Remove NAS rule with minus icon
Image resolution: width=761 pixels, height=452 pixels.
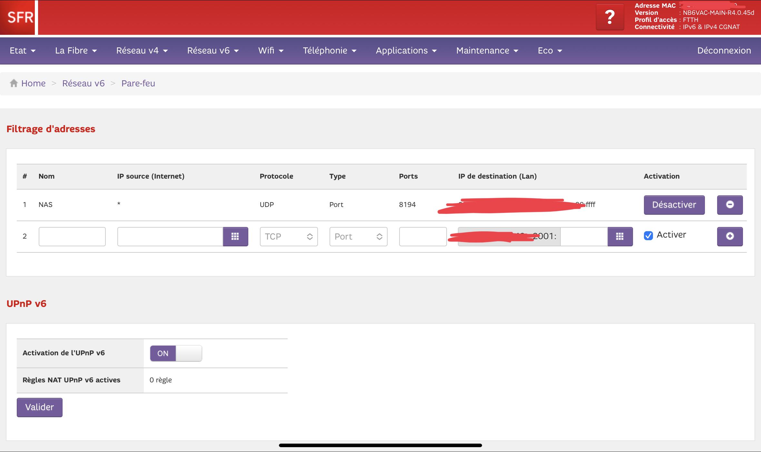pyautogui.click(x=730, y=205)
